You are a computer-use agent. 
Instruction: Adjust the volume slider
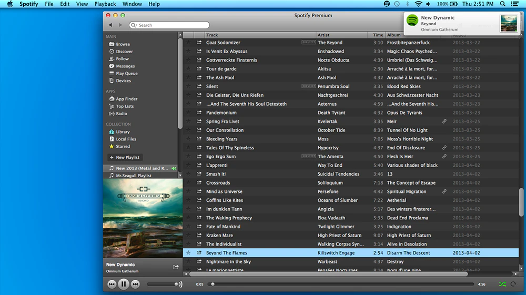click(163, 284)
